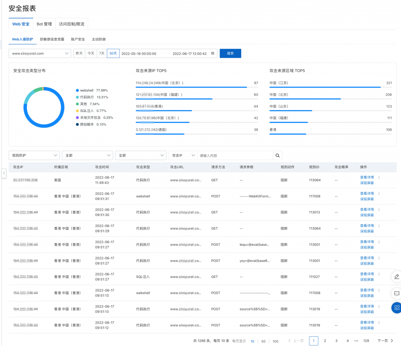Image resolution: width=401 pixels, height=346 pixels.
Task: Click 攻击时间 column header
Action: tap(102, 167)
